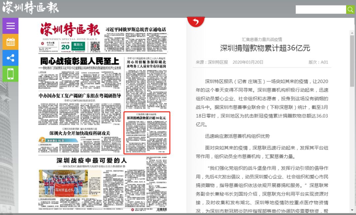
Task: Click the green 星期五 weekday badge
Action: point(78,46)
